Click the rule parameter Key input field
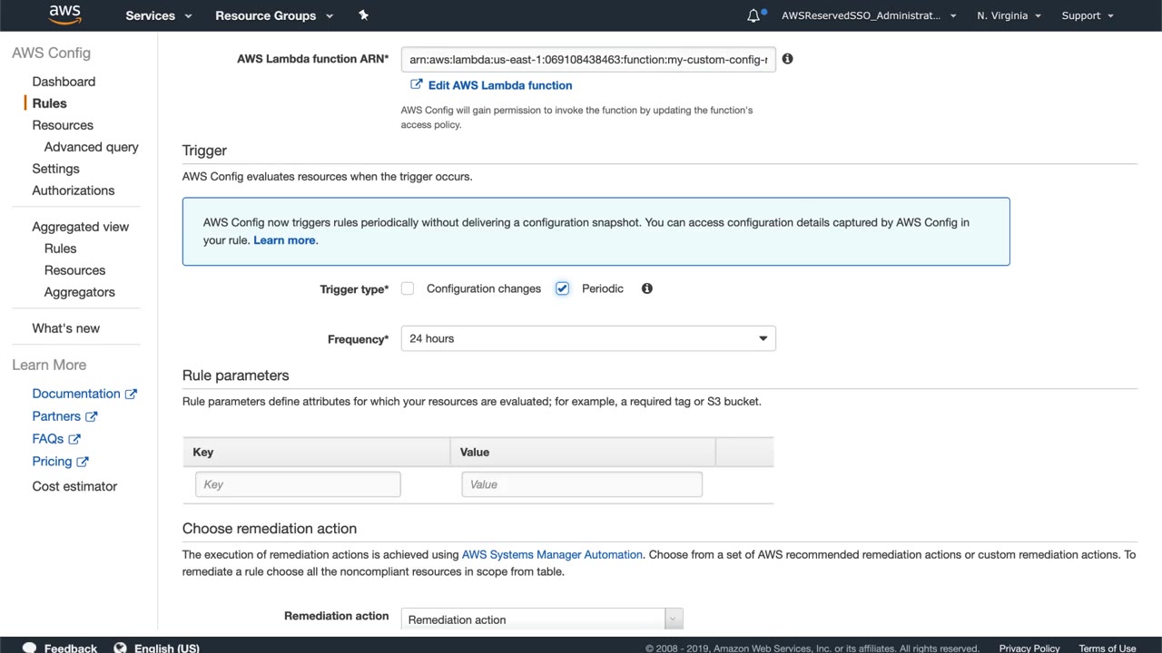 298,484
